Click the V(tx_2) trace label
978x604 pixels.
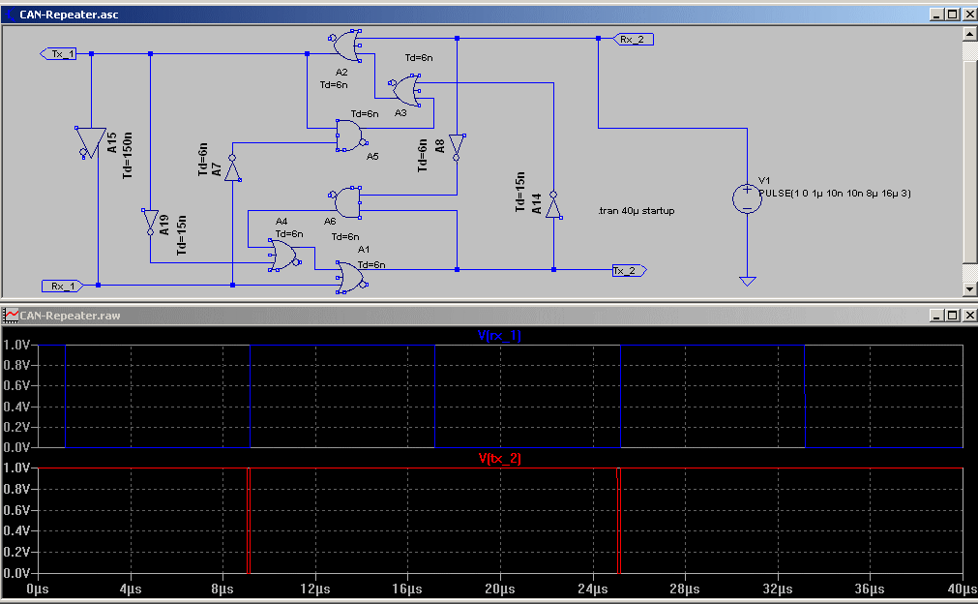[x=499, y=458]
